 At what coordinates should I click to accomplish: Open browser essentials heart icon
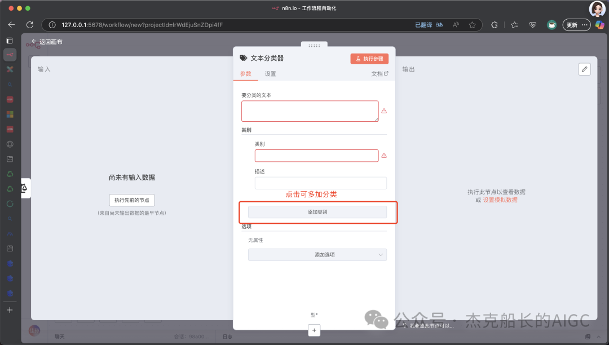533,25
